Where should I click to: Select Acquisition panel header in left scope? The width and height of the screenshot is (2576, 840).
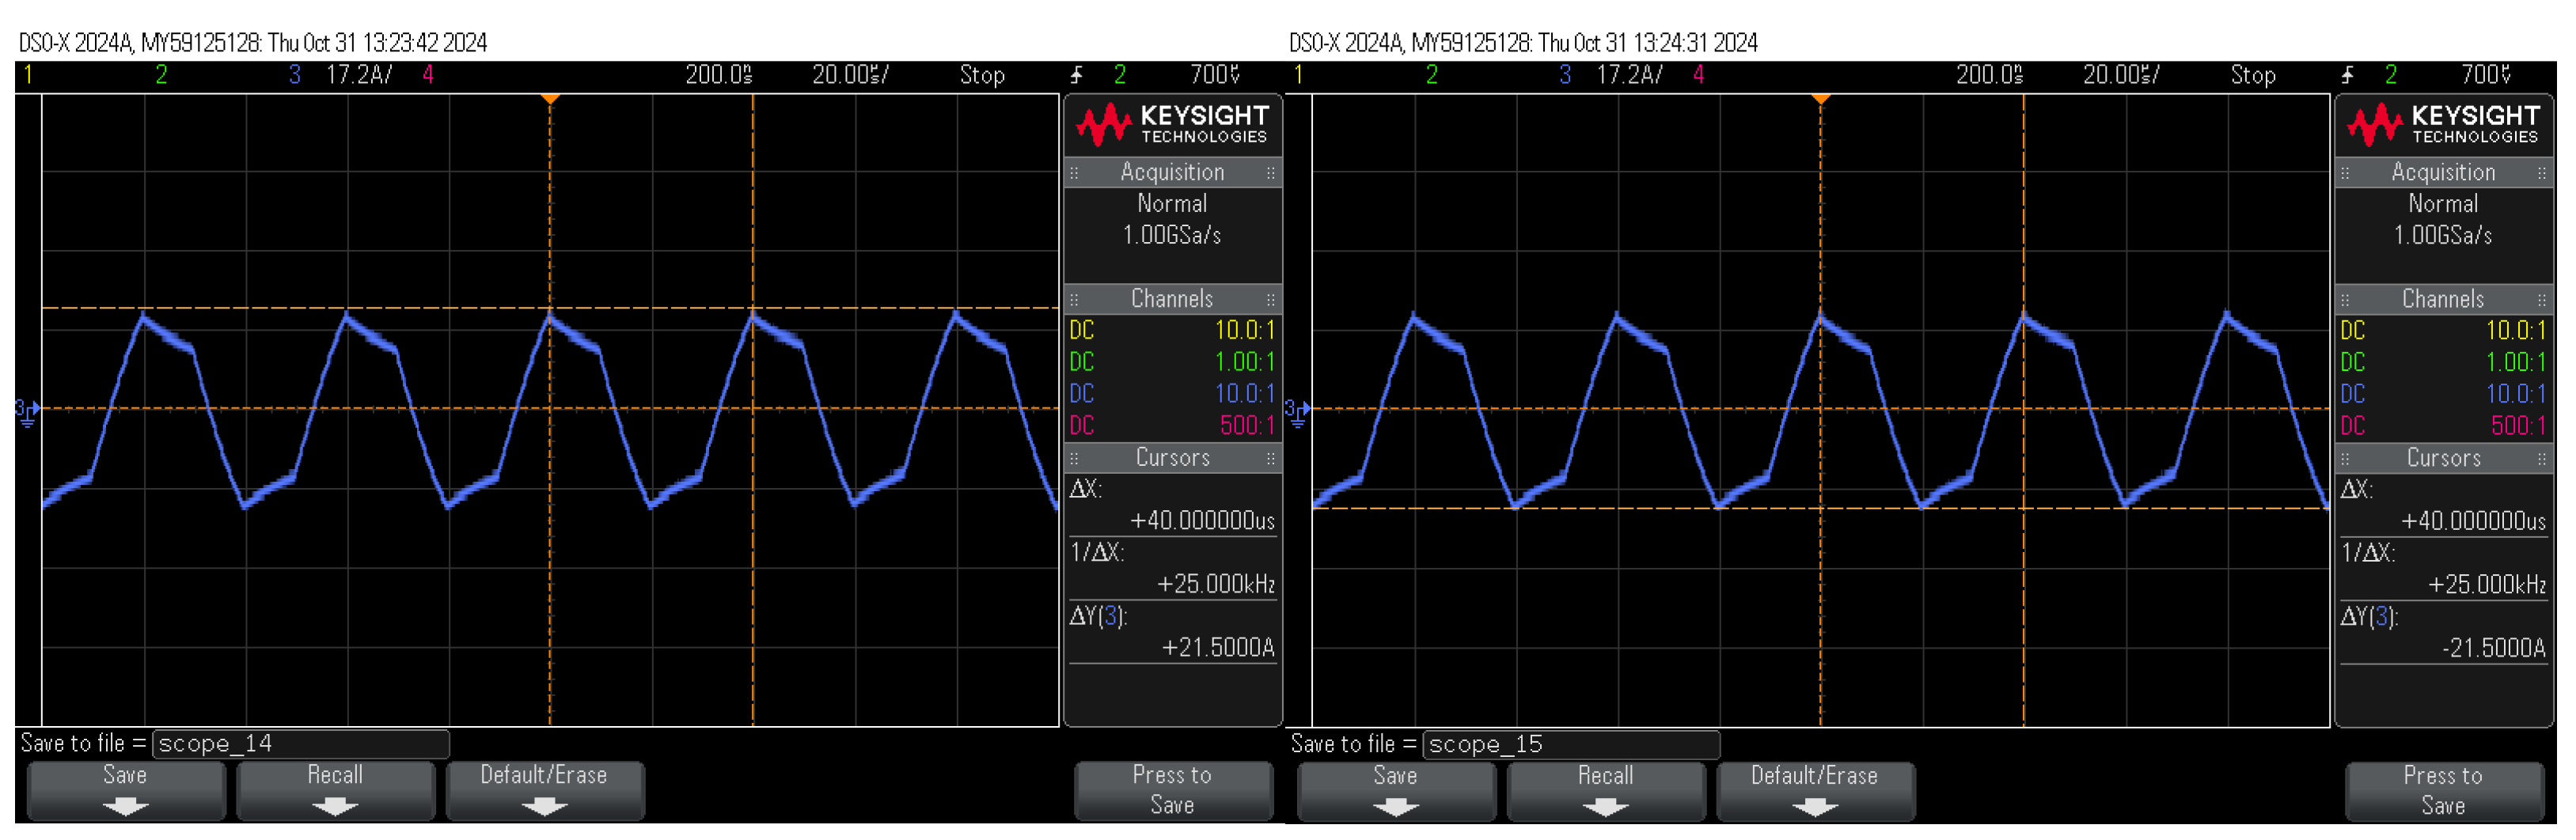(x=1173, y=172)
